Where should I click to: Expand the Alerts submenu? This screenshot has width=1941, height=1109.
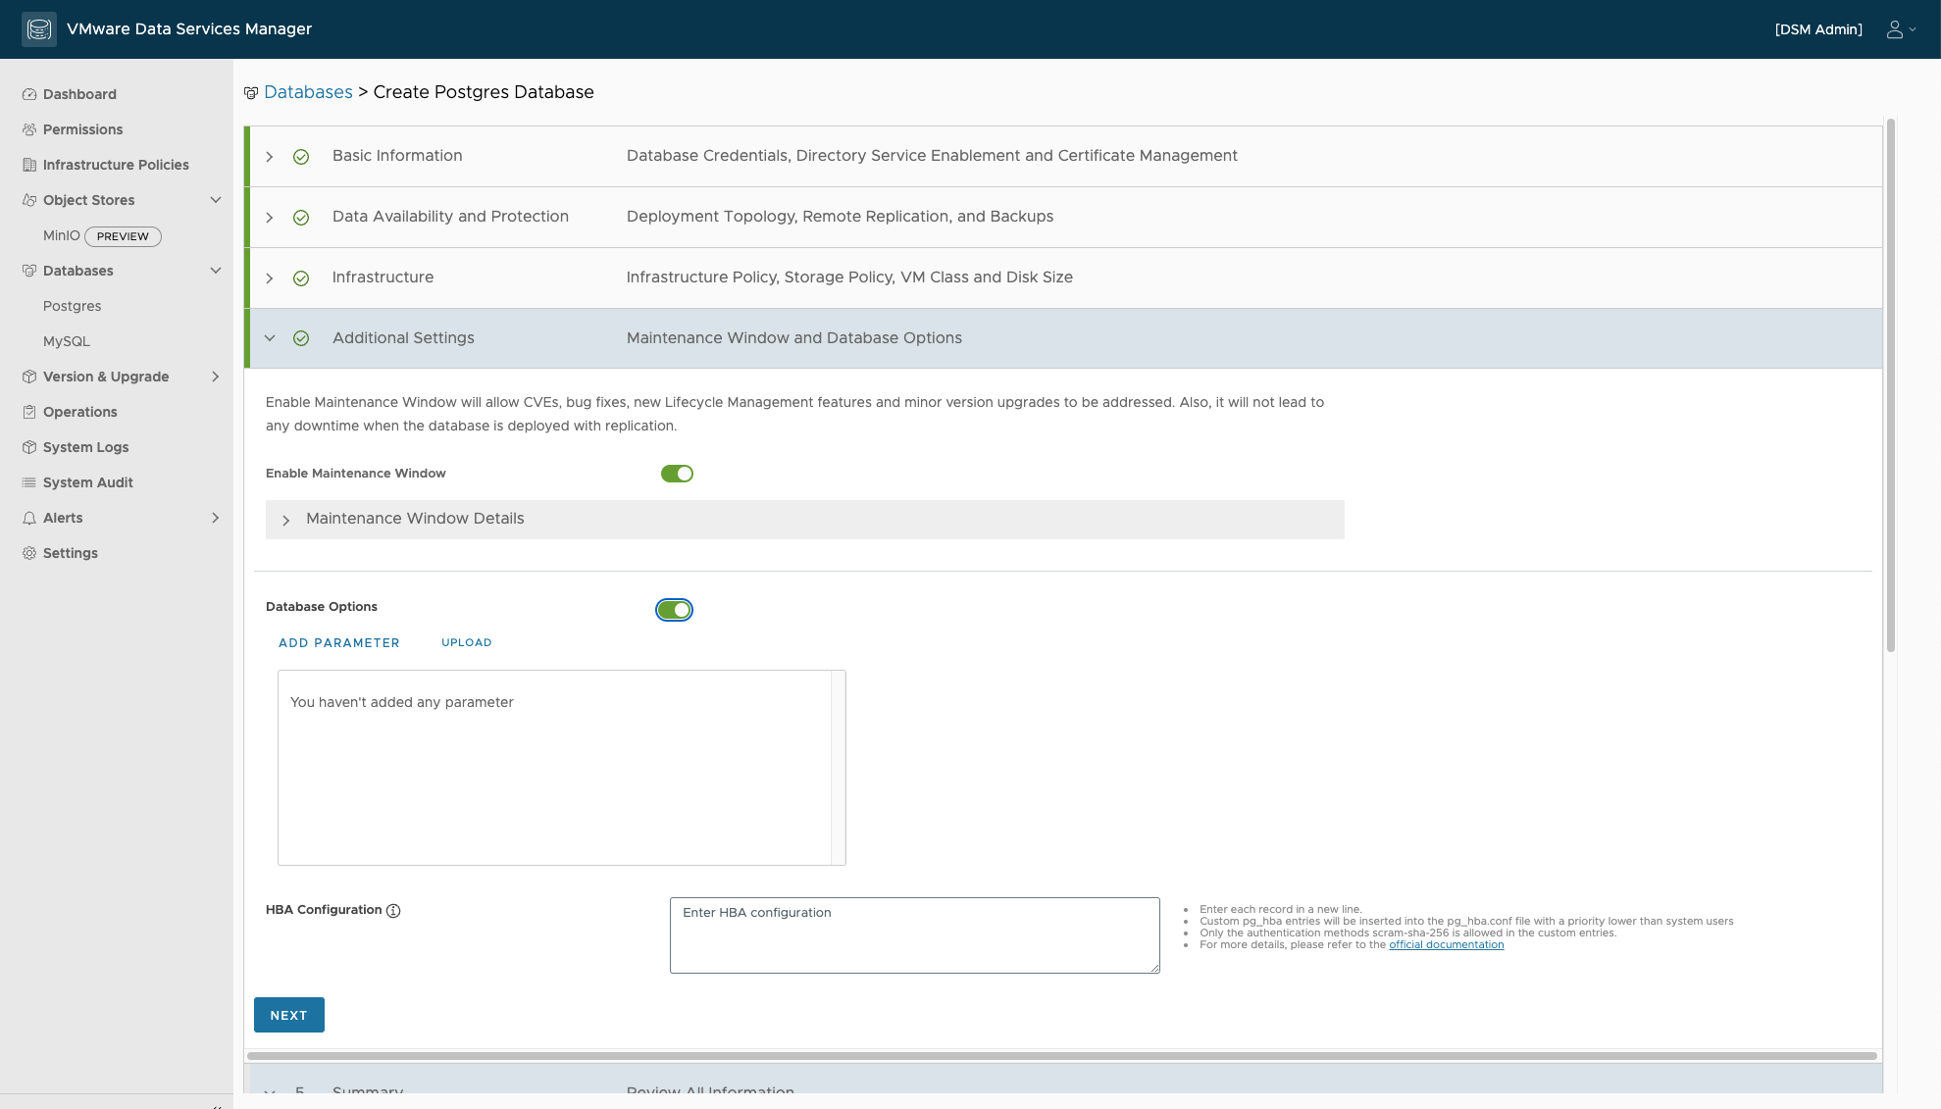point(216,518)
